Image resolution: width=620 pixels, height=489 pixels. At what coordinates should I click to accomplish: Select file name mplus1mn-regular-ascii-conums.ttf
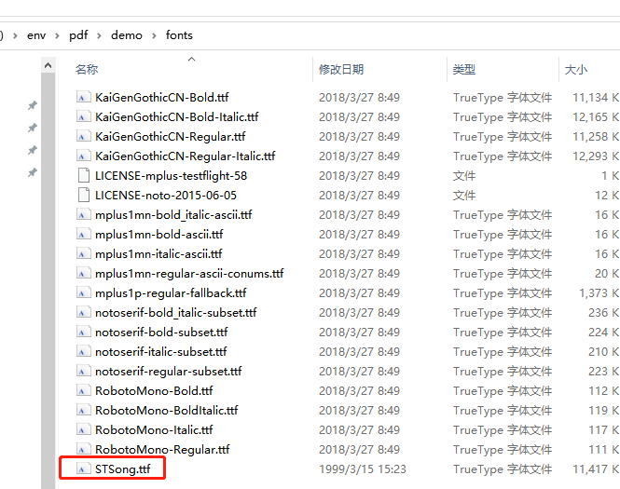tap(189, 273)
